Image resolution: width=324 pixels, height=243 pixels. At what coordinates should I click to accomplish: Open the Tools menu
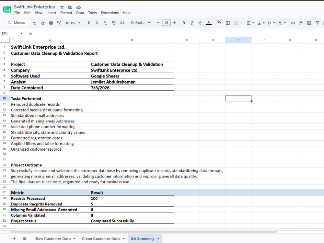pyautogui.click(x=92, y=13)
